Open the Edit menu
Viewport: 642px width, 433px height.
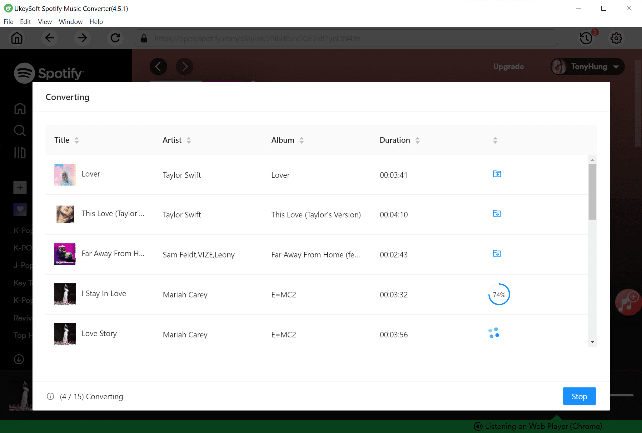(x=25, y=22)
